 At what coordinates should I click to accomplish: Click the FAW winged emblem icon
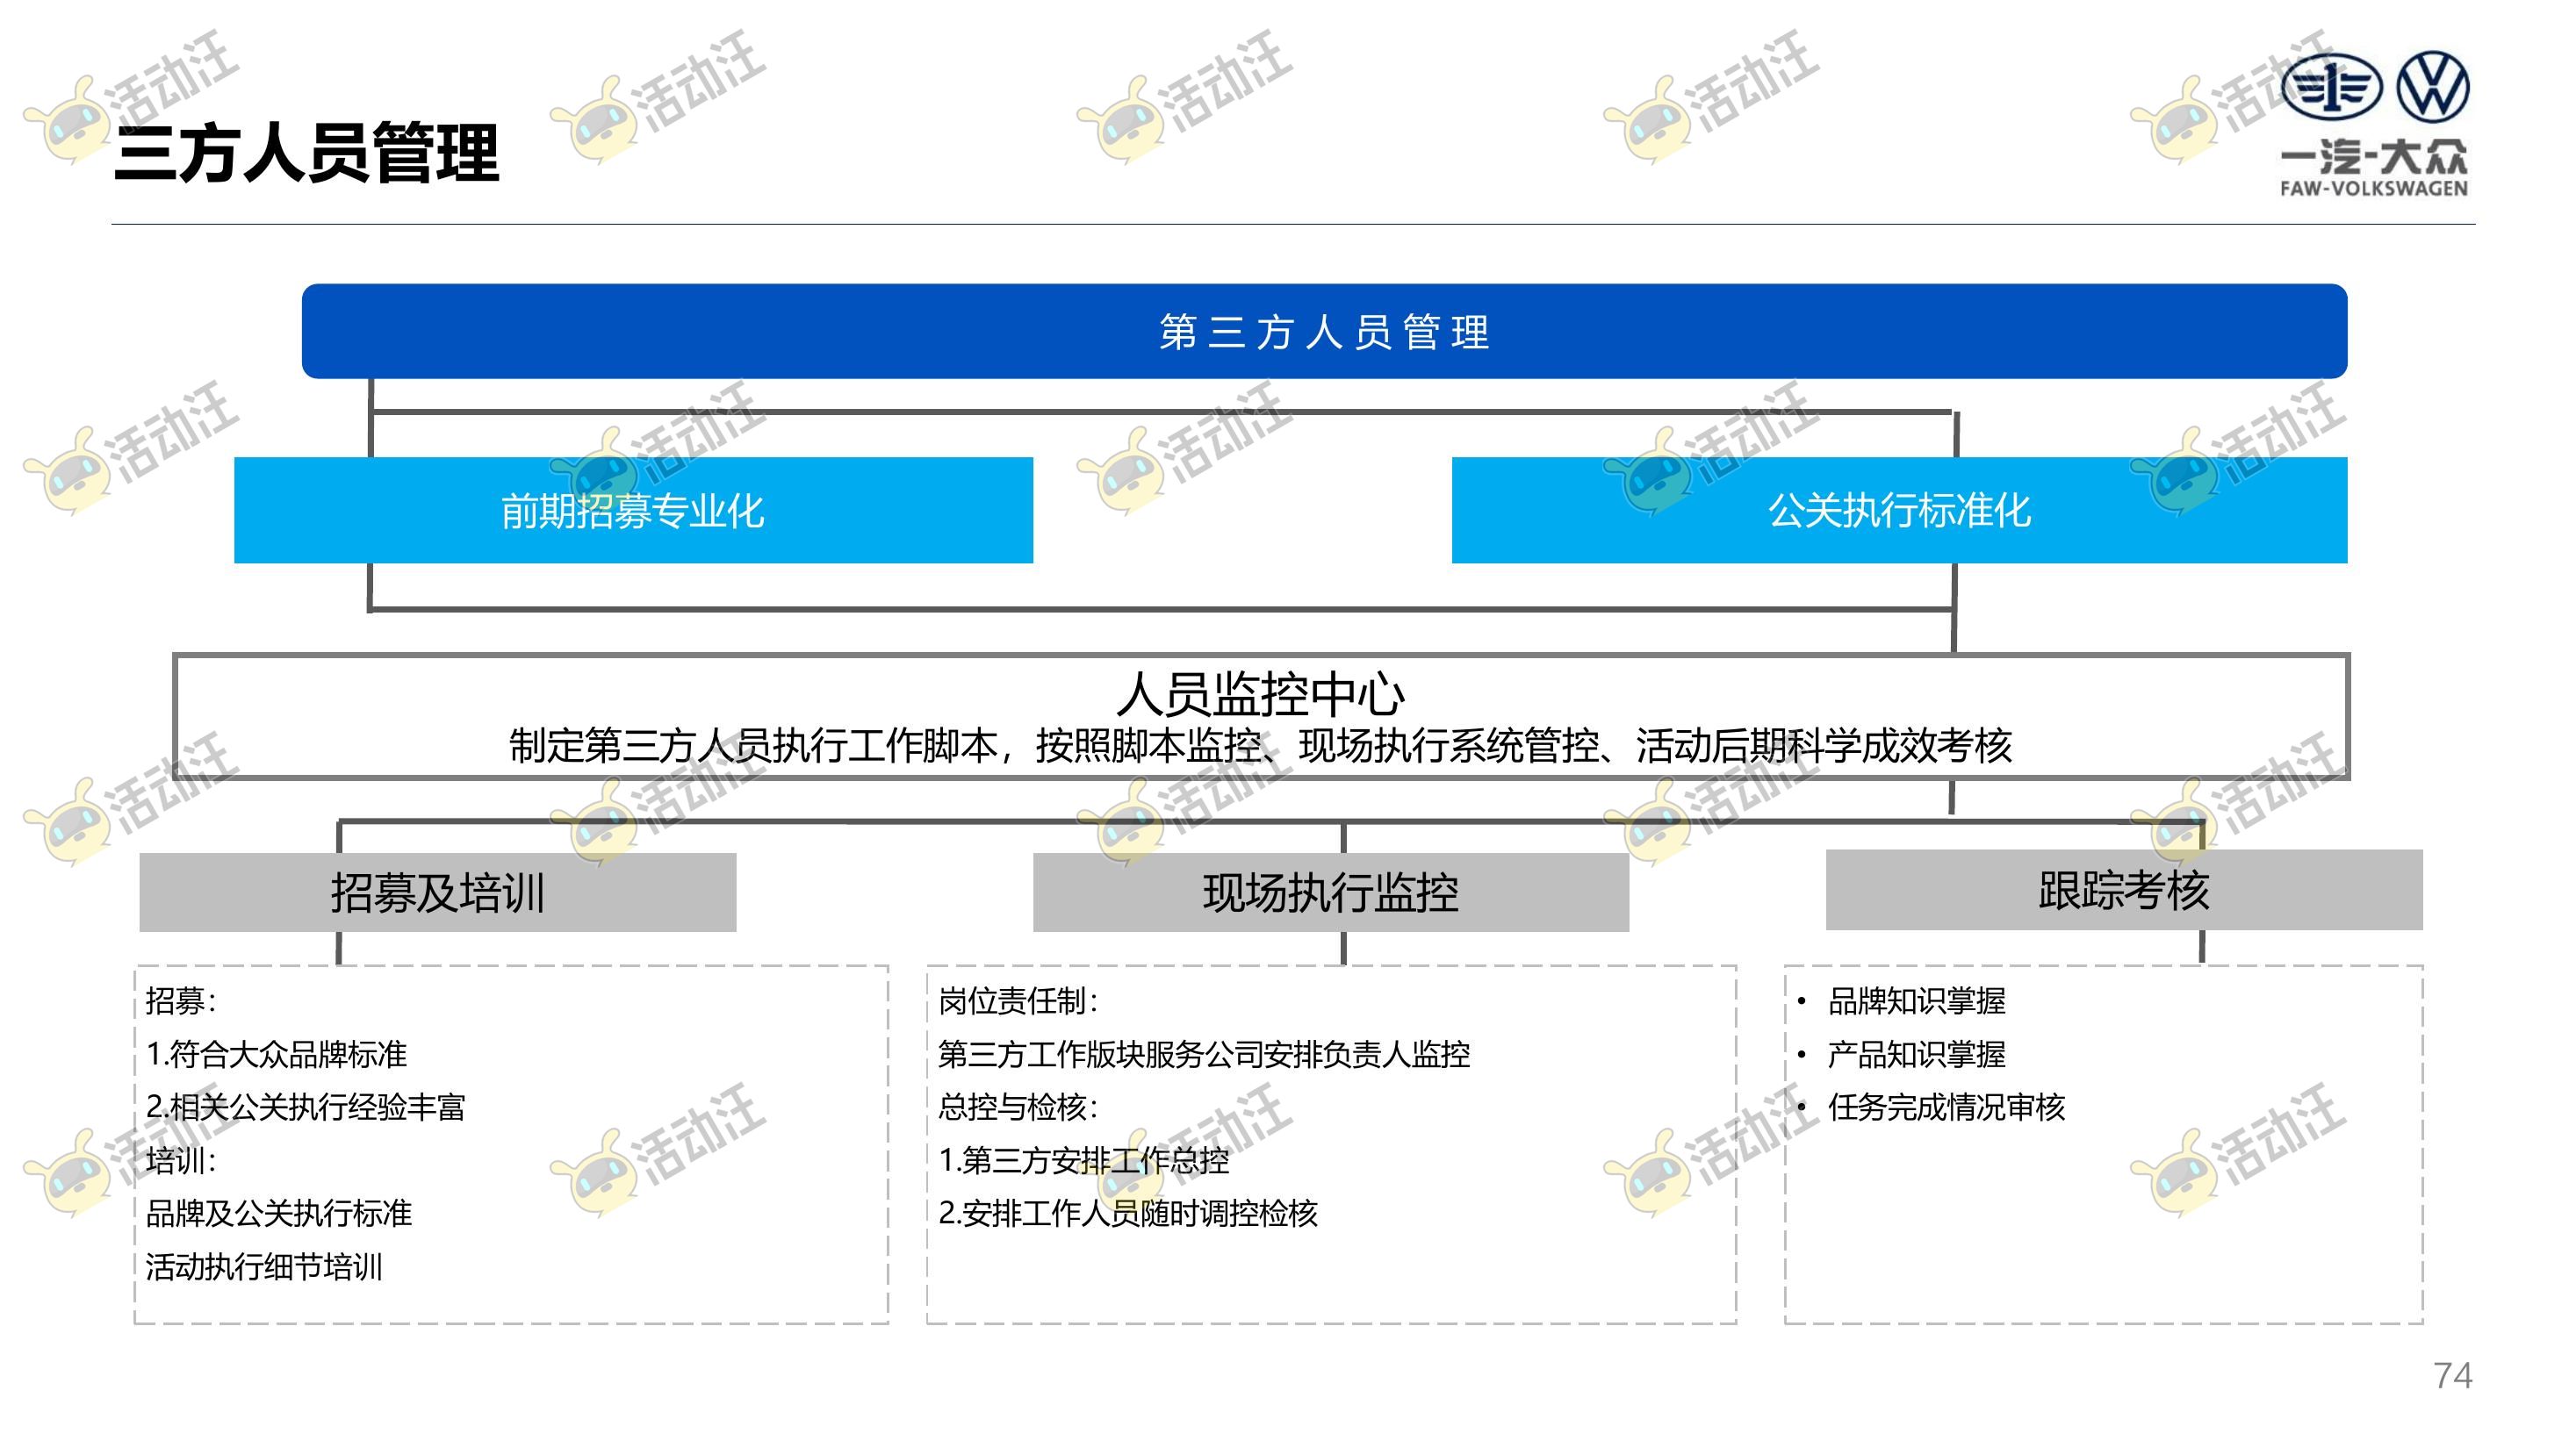(x=2332, y=87)
